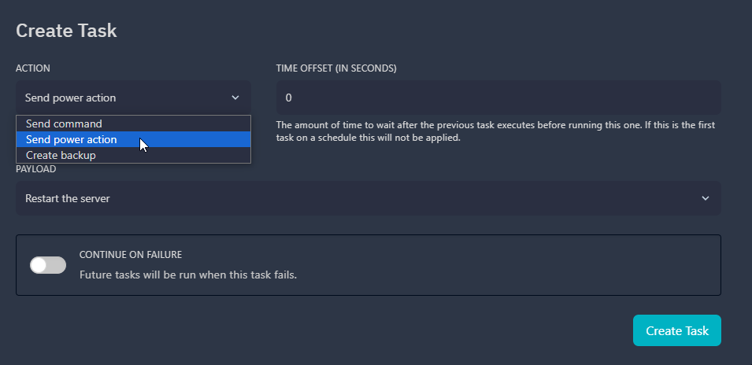Select the highlighted "Send power action" option
The image size is (752, 365).
[71, 139]
